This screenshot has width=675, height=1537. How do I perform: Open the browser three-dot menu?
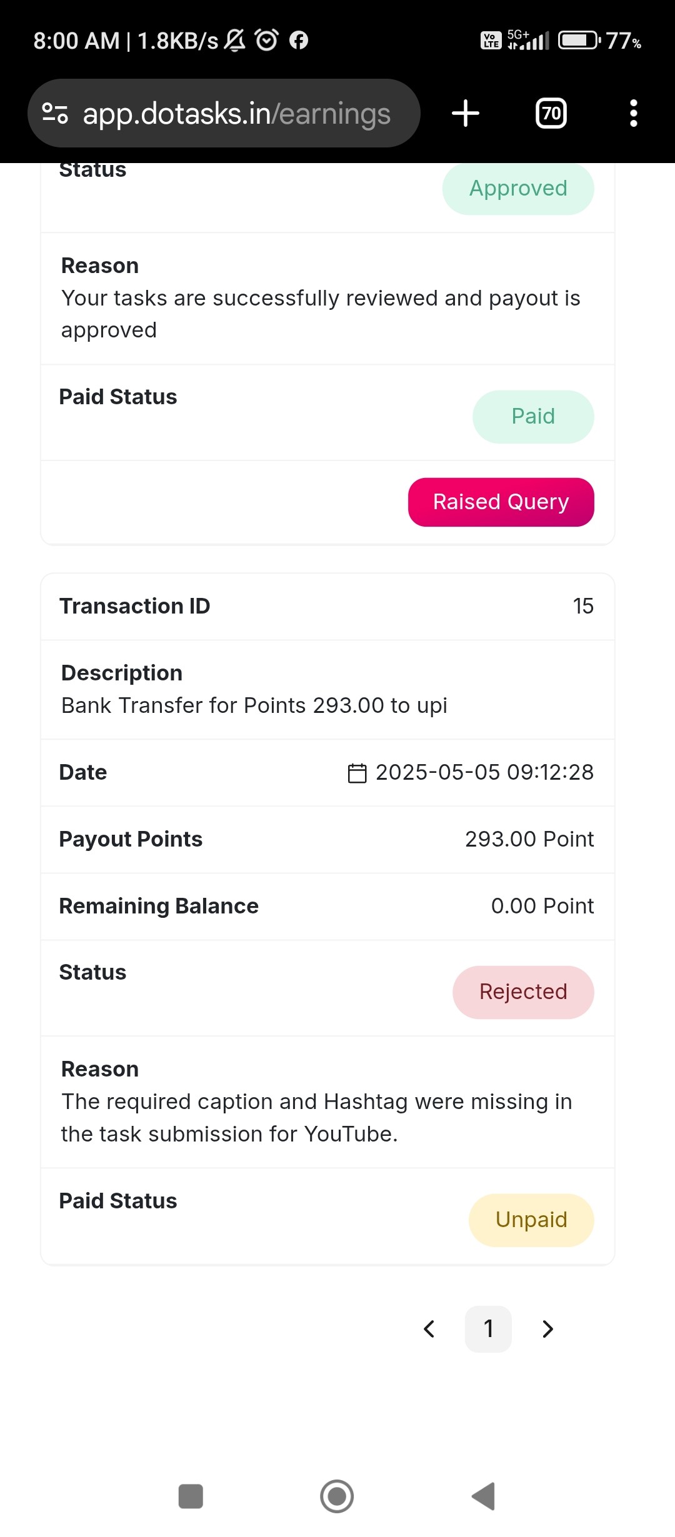[x=634, y=113]
